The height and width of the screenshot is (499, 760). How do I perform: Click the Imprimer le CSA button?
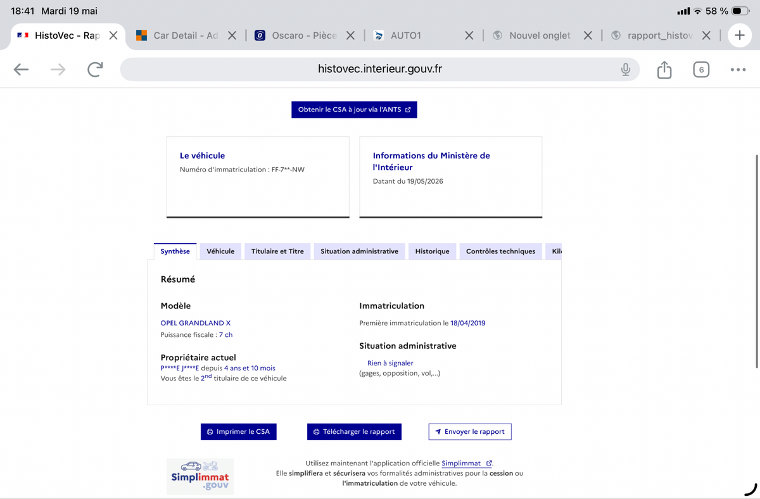tap(238, 432)
